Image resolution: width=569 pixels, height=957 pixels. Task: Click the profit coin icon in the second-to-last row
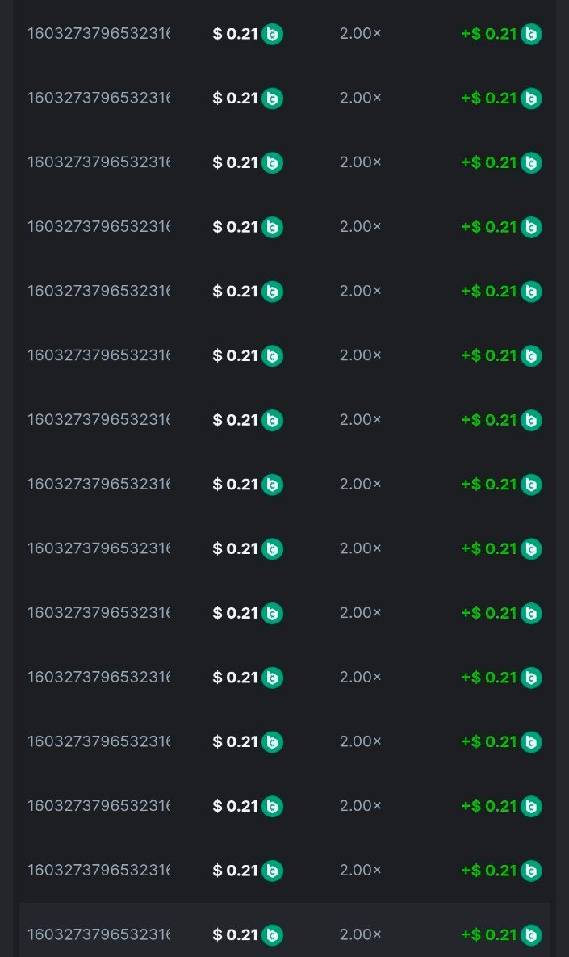pyautogui.click(x=531, y=871)
